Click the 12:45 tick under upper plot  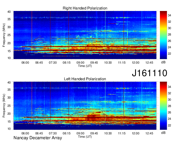click(x=149, y=63)
